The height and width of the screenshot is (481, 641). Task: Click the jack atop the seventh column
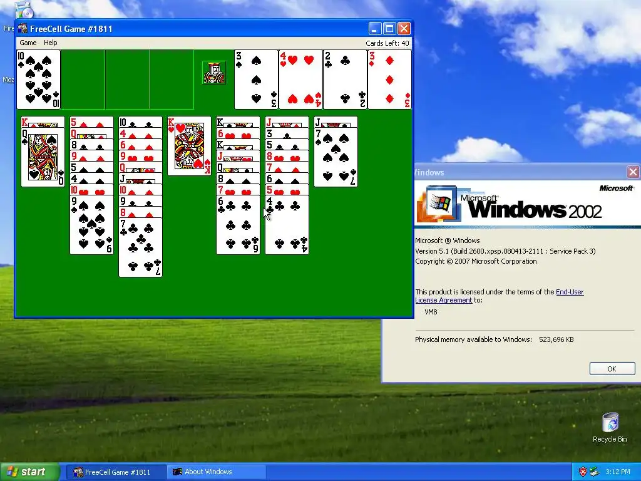click(336, 122)
